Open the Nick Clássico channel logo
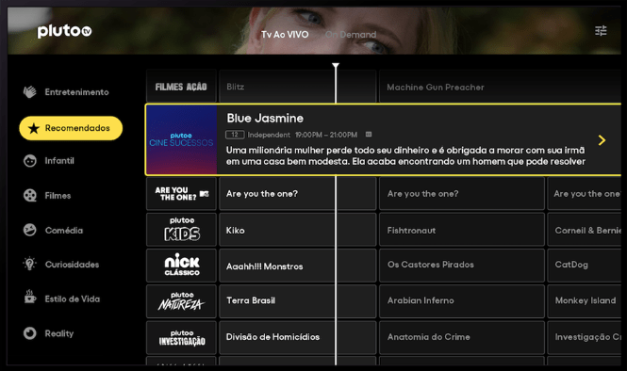 [x=182, y=266]
